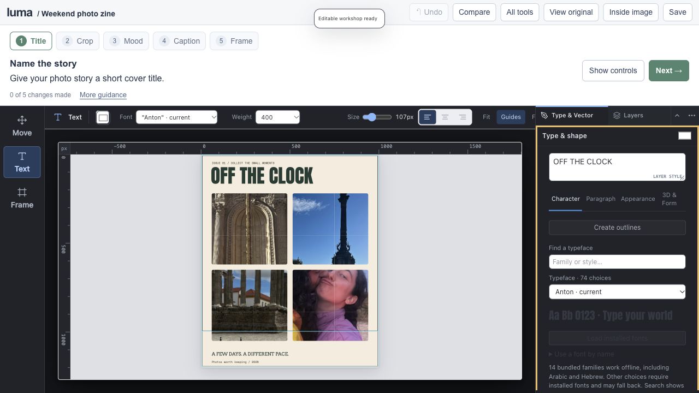Click the text fill color swatch in toolbar

pyautogui.click(x=103, y=117)
